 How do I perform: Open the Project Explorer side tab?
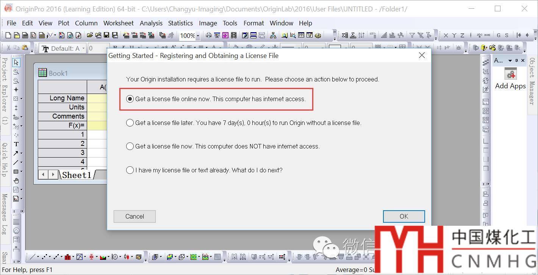(x=5, y=91)
